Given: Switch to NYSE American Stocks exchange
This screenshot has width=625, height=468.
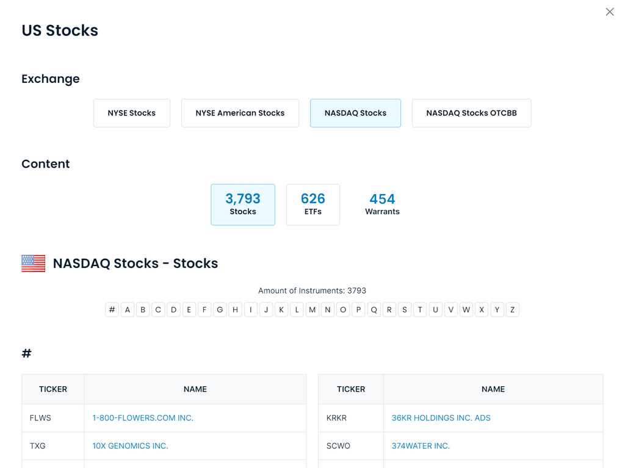Looking at the screenshot, I should coord(240,113).
